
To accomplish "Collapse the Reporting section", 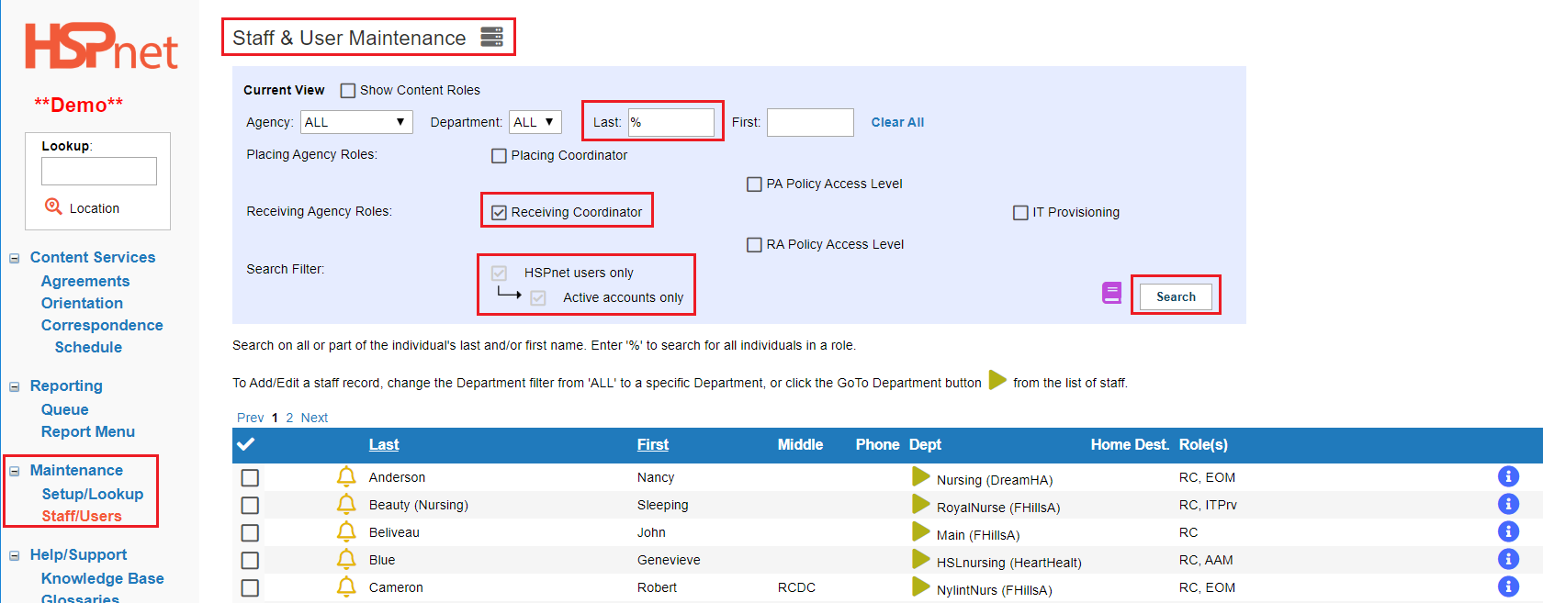I will tap(14, 387).
